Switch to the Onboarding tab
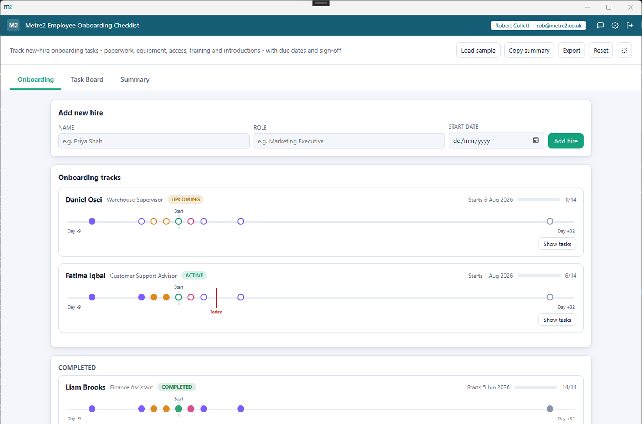Image resolution: width=642 pixels, height=424 pixels. tap(36, 79)
